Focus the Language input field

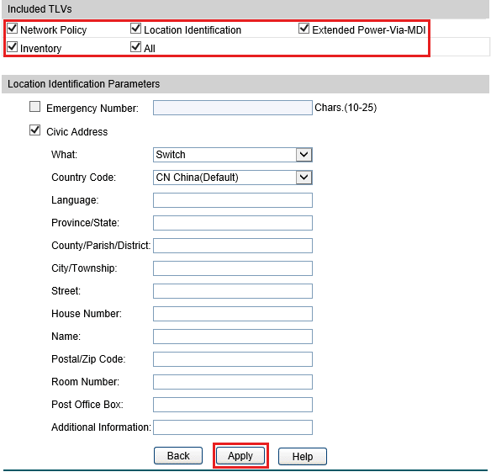point(233,200)
